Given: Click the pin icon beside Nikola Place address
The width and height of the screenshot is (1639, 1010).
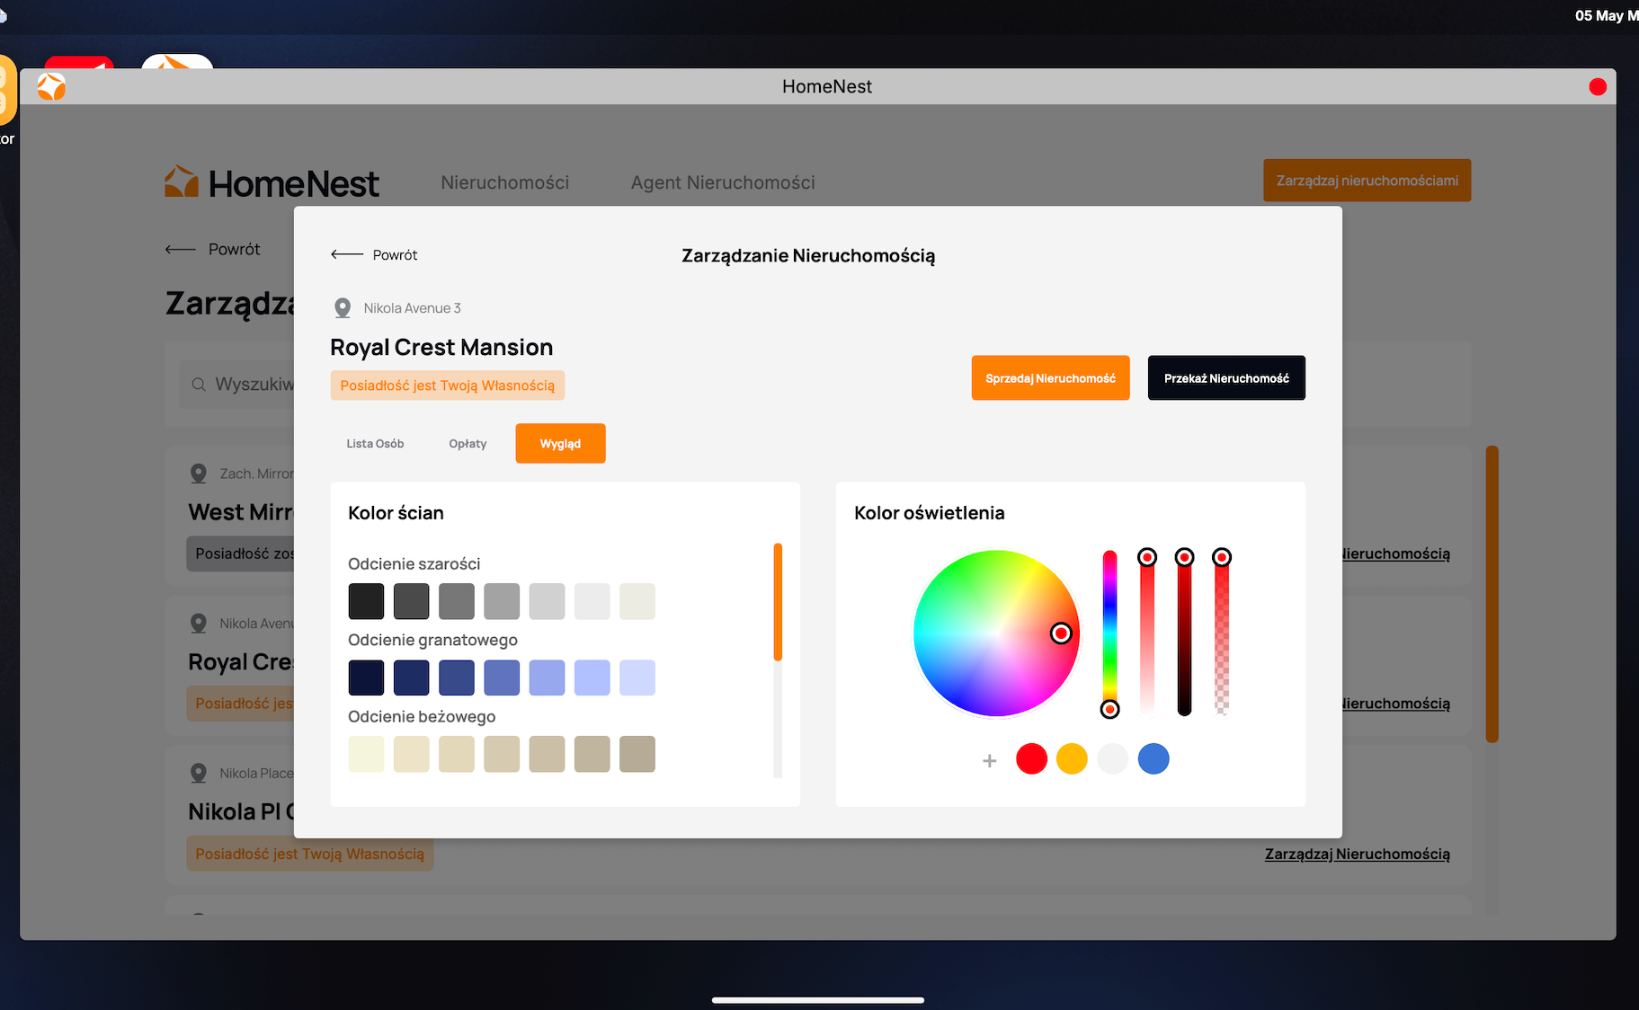Looking at the screenshot, I should tap(199, 773).
